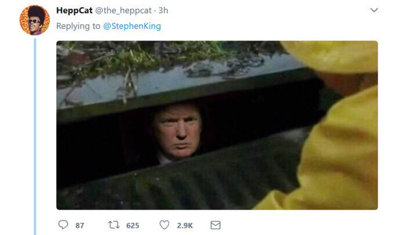View the 2.9K likes count
400x235 pixels.
point(185,226)
